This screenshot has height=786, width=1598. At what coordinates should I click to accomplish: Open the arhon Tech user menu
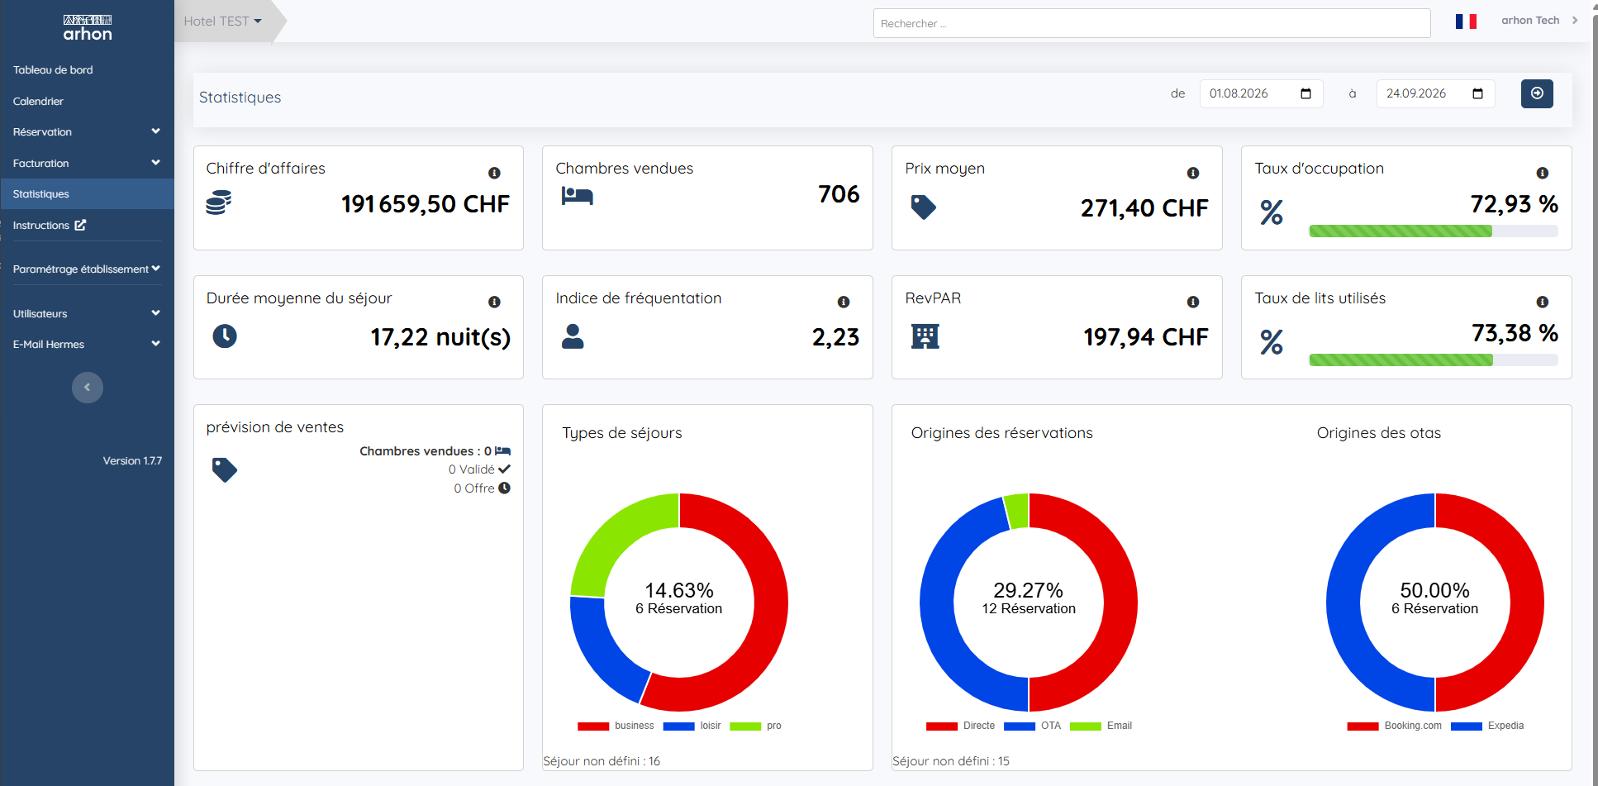tap(1539, 21)
